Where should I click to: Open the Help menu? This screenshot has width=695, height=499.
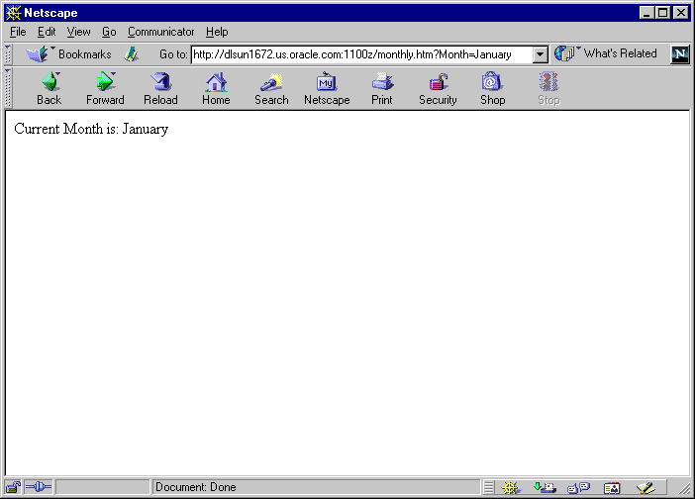(x=217, y=32)
